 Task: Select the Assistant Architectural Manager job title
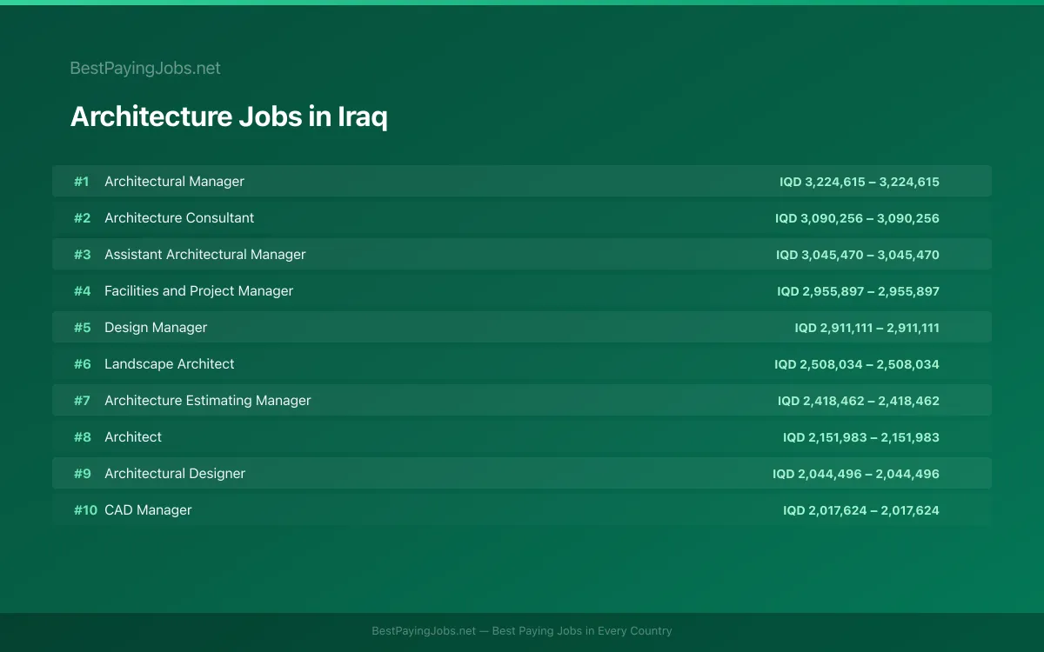(205, 254)
